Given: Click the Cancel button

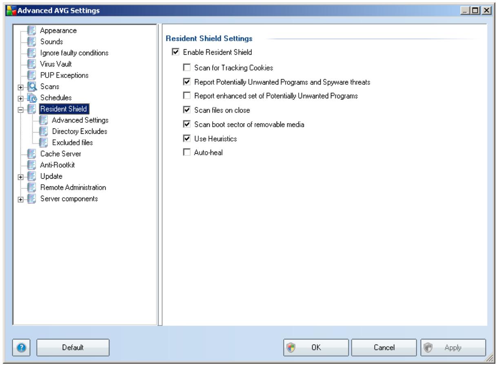Looking at the screenshot, I should [384, 347].
